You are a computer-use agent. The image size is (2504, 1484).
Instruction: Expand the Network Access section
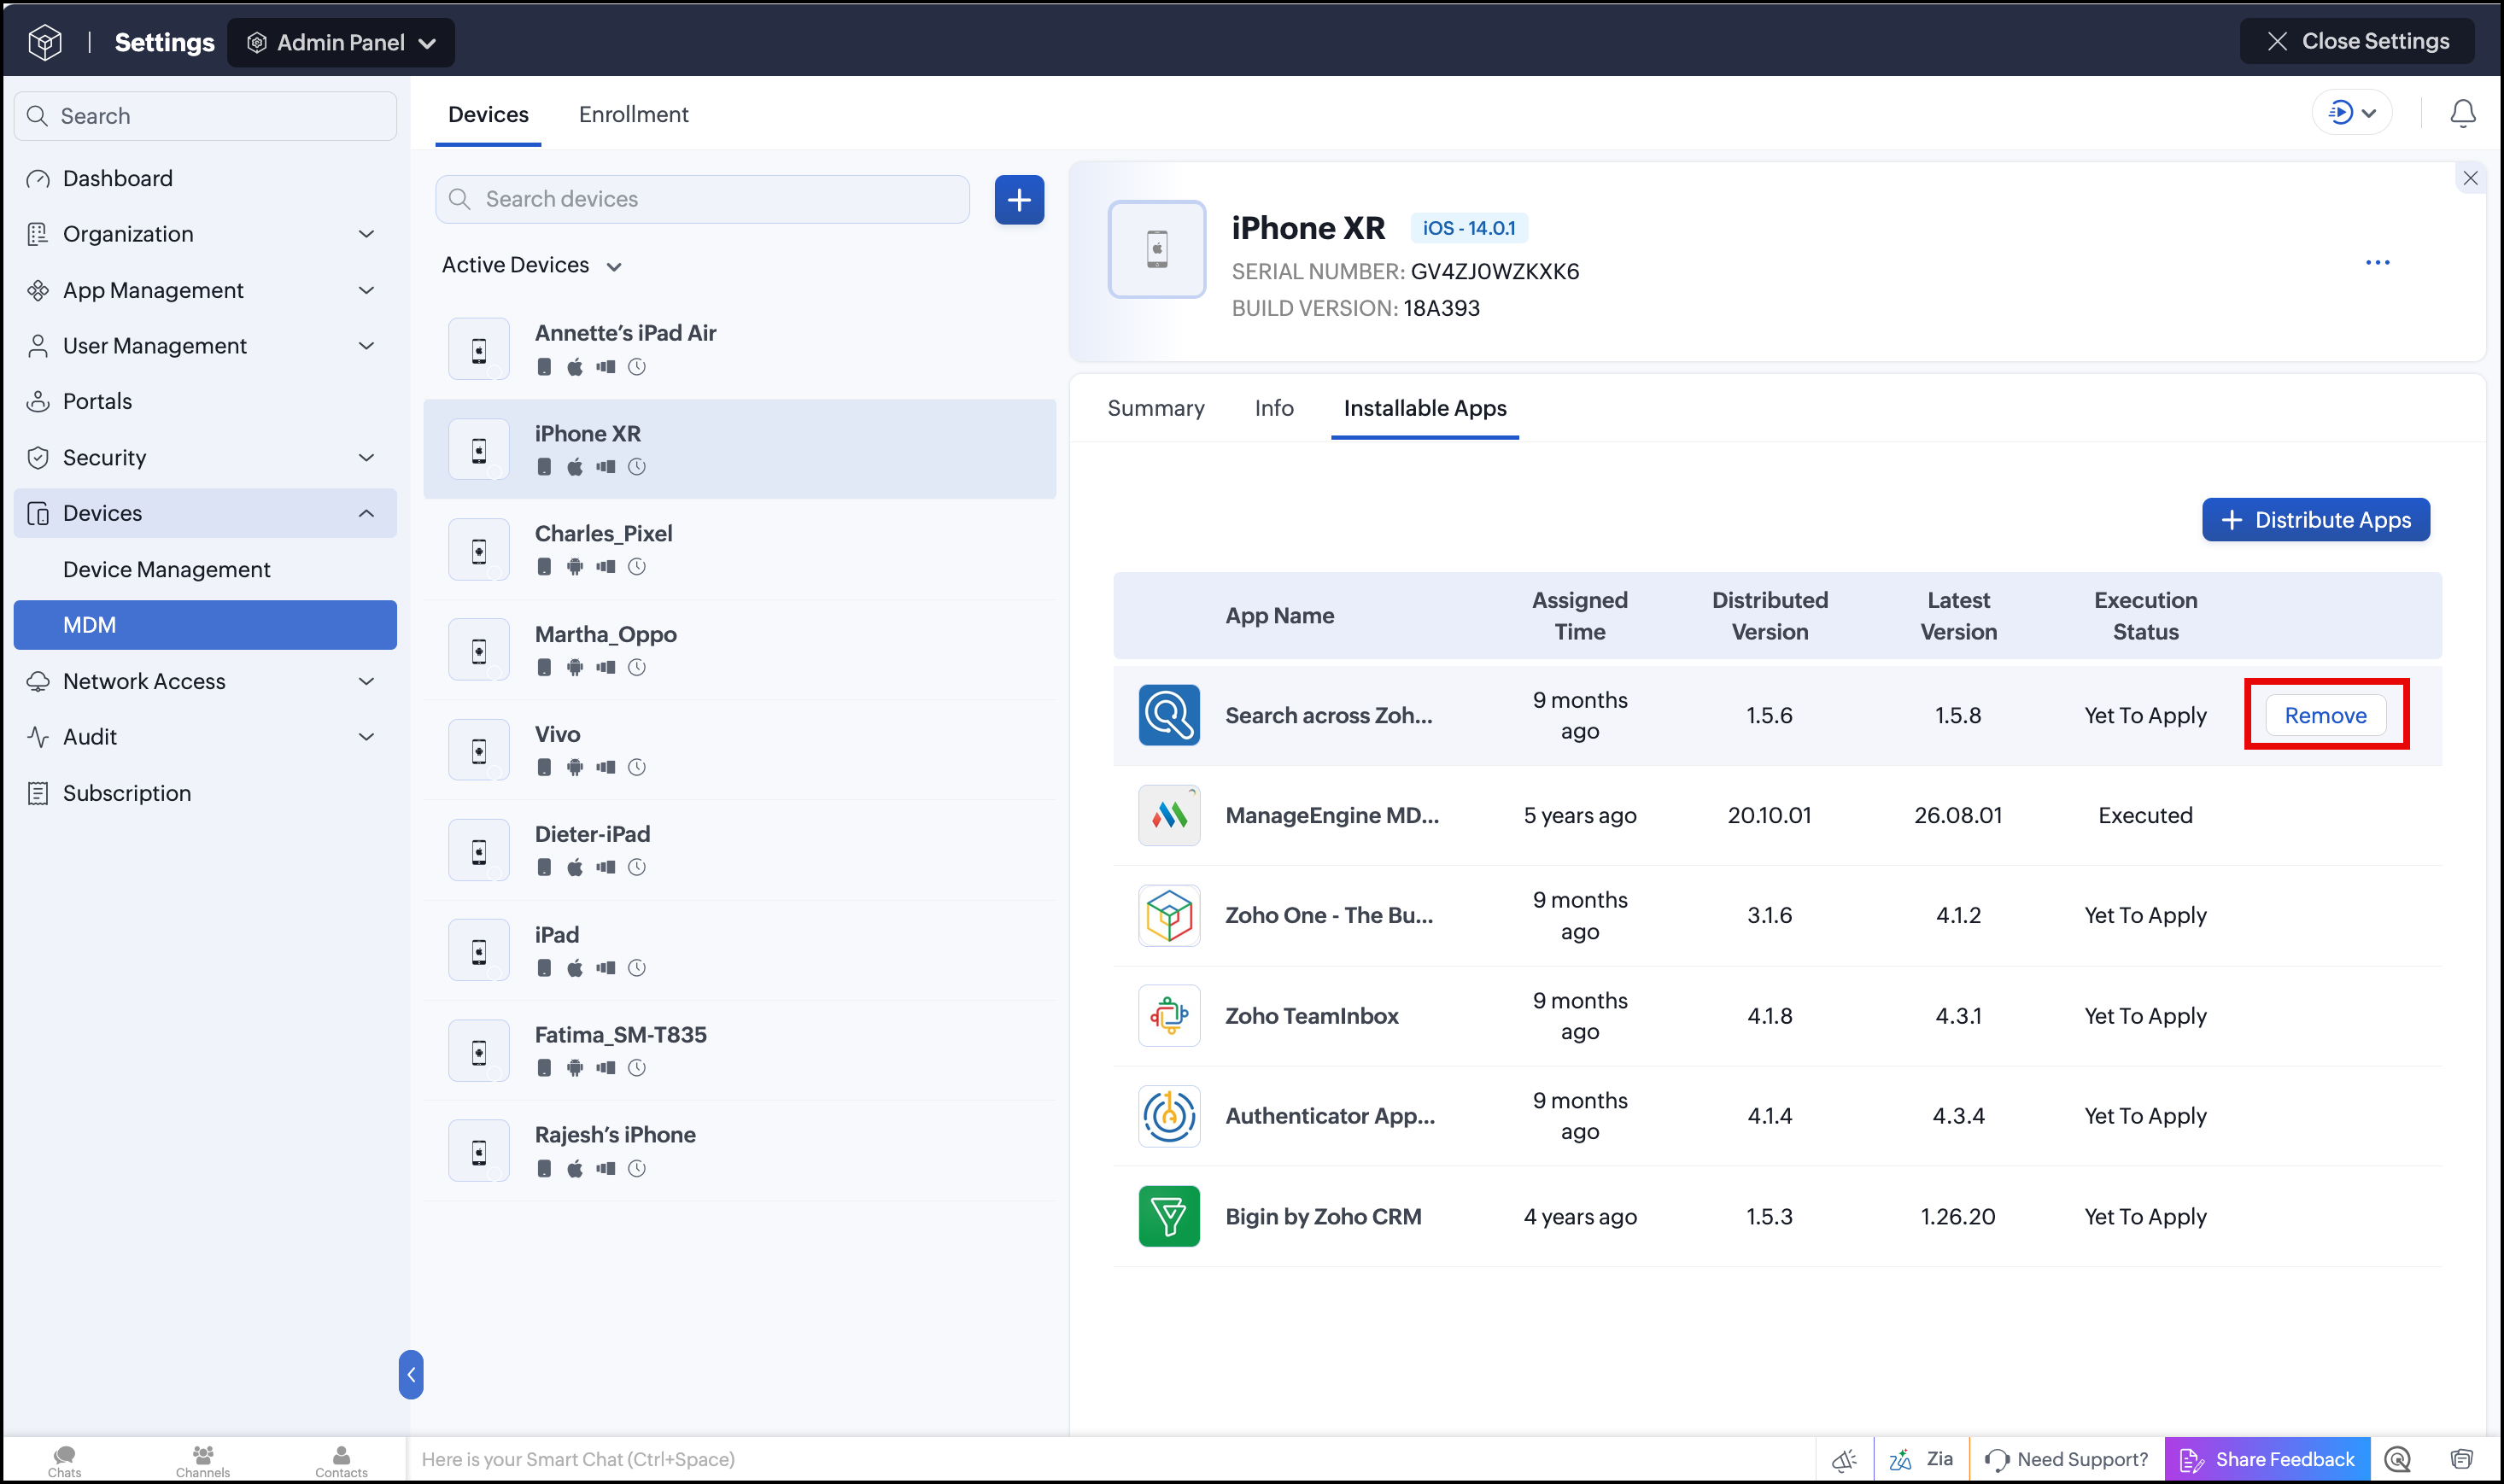pos(205,681)
